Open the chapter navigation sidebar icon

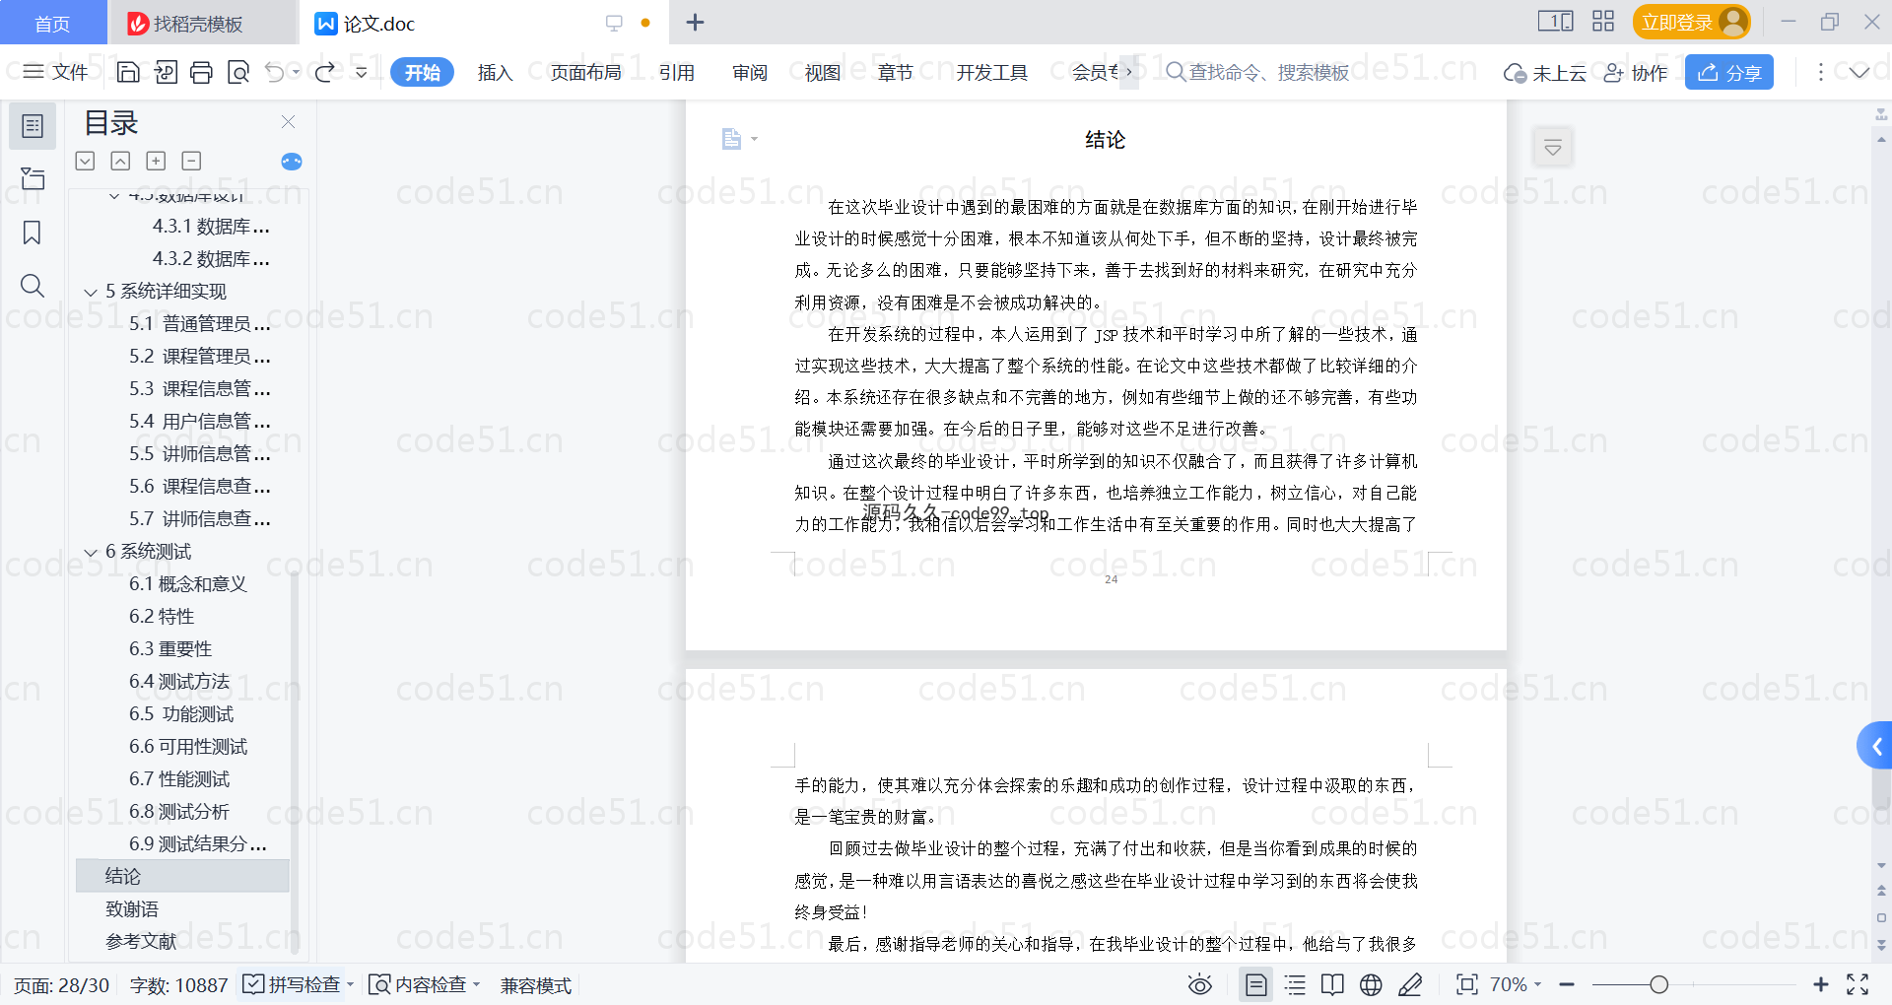pyautogui.click(x=33, y=178)
